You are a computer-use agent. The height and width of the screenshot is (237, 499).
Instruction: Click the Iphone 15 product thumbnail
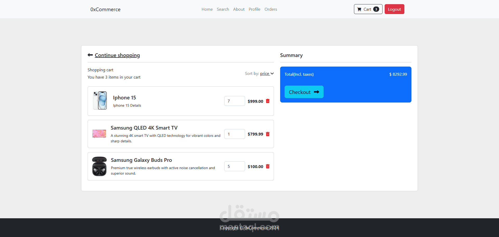[x=100, y=100]
